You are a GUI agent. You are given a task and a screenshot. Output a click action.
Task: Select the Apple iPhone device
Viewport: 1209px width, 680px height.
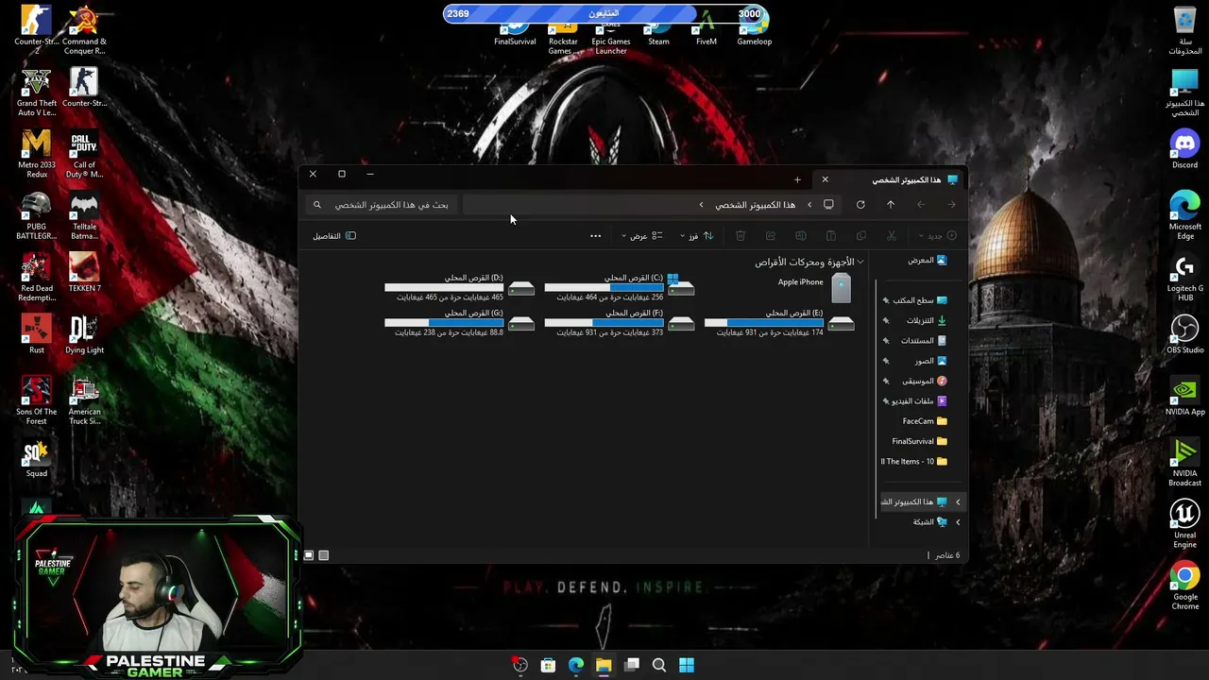[x=814, y=287]
